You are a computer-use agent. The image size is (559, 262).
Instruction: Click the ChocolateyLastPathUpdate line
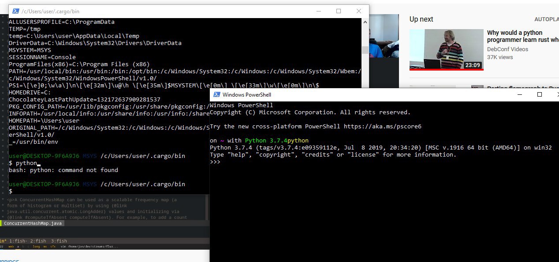tap(85, 99)
